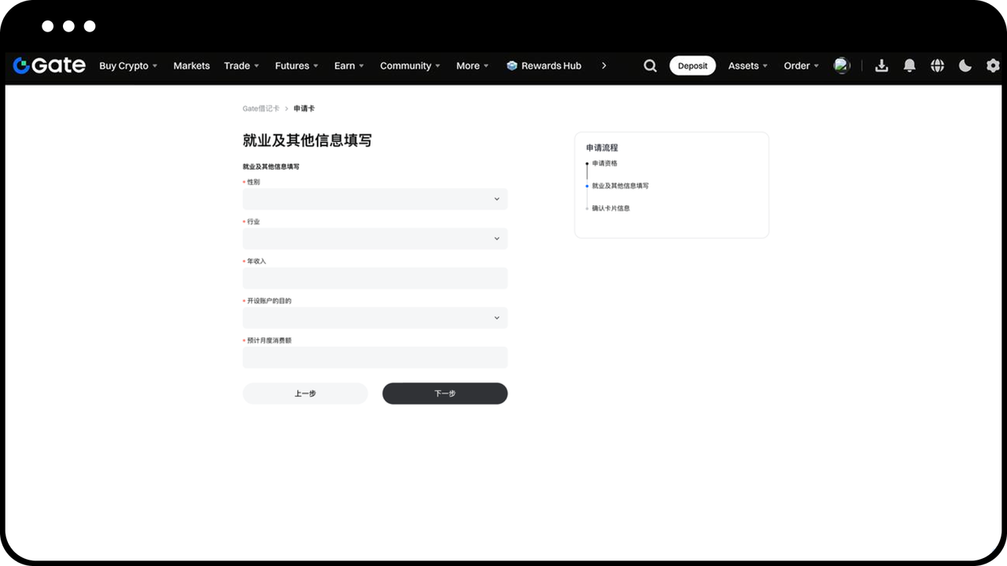Expand the Assets menu
Screen dimensions: 1007x566
747,66
